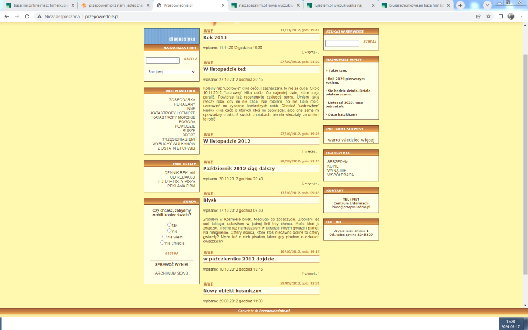
Task: Open the 'Sortuj woj....' dropdown
Action: tap(171, 72)
